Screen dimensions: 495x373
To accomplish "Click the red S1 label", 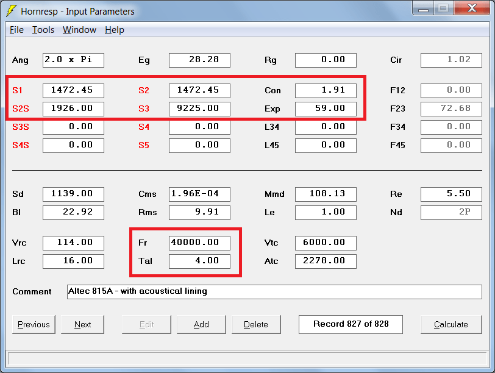I will [x=17, y=91].
